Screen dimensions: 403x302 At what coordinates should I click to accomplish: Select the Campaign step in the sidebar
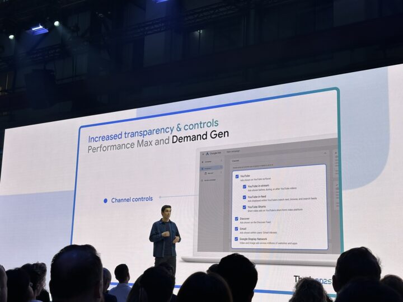(x=208, y=162)
